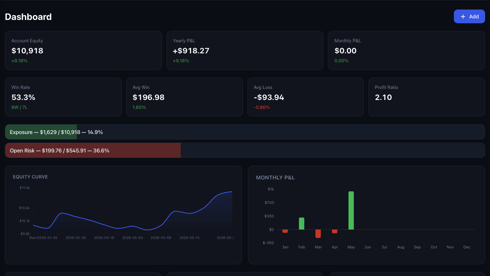Screen dimensions: 490x276
Task: Click the Yearly P&L value +$918.27
Action: pos(191,51)
